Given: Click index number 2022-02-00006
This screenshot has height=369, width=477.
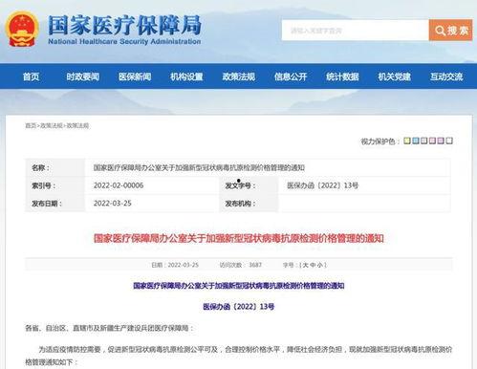Looking at the screenshot, I should click(119, 185).
